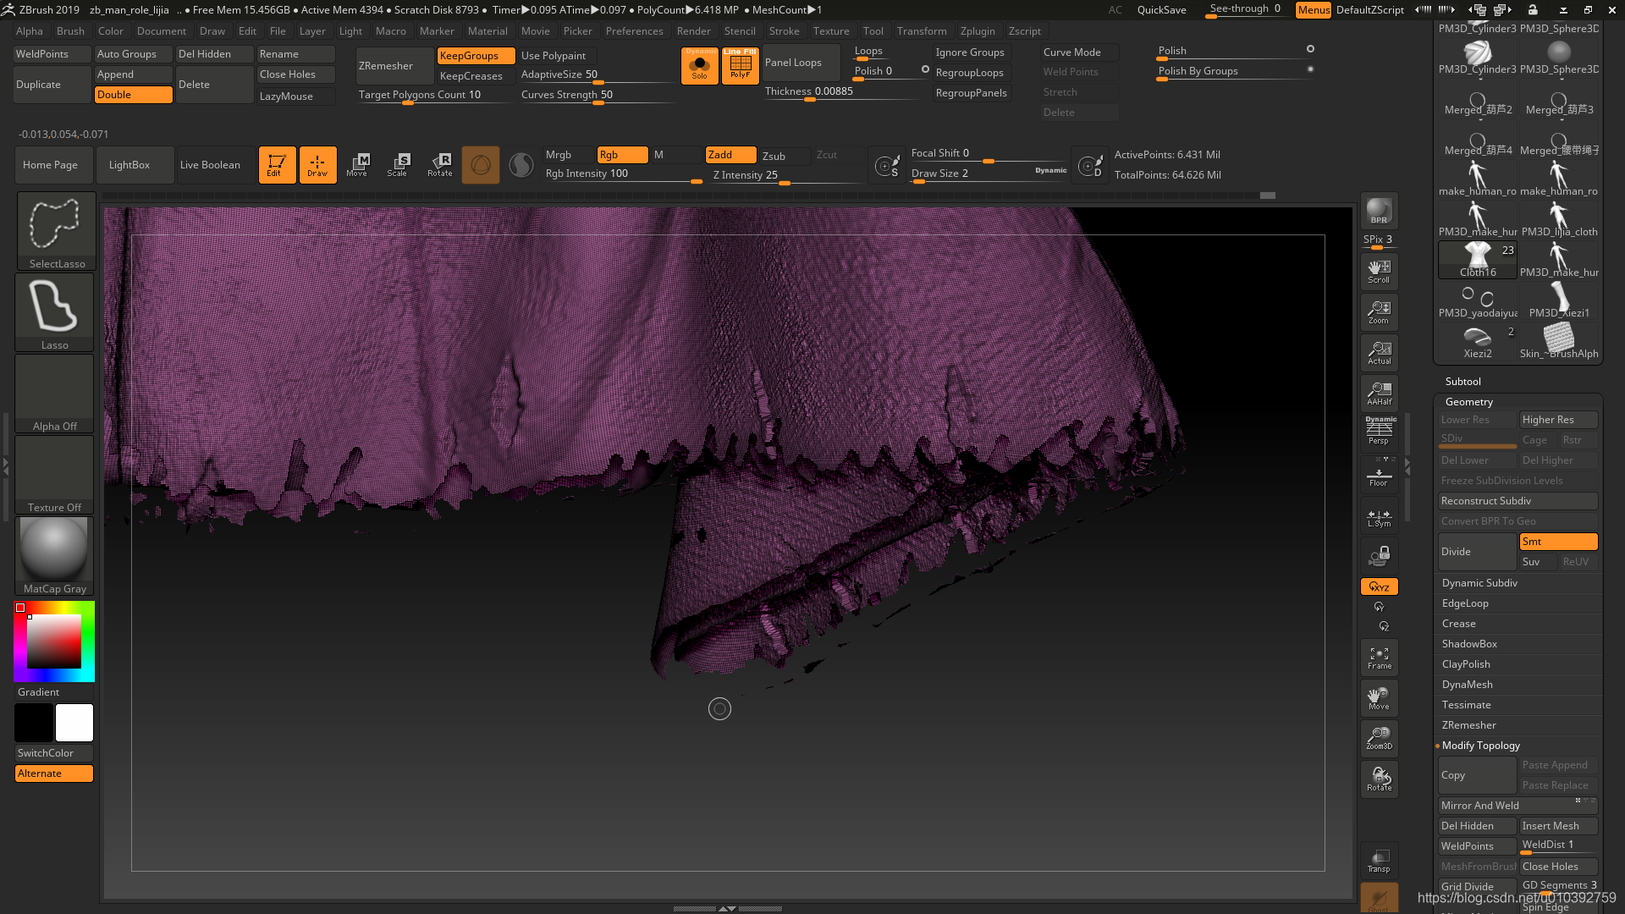Select the Scroll canvas icon

(1379, 272)
